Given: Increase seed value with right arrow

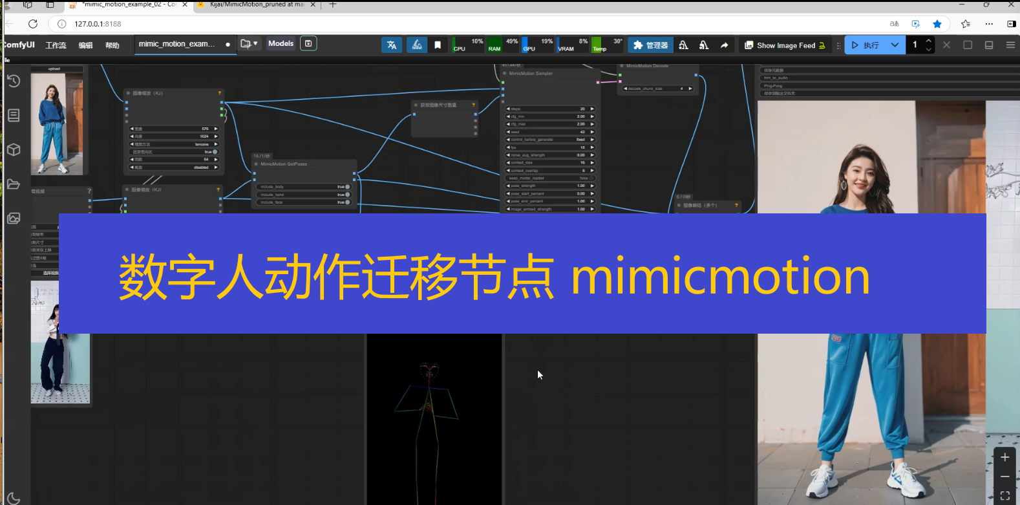Looking at the screenshot, I should [x=592, y=132].
